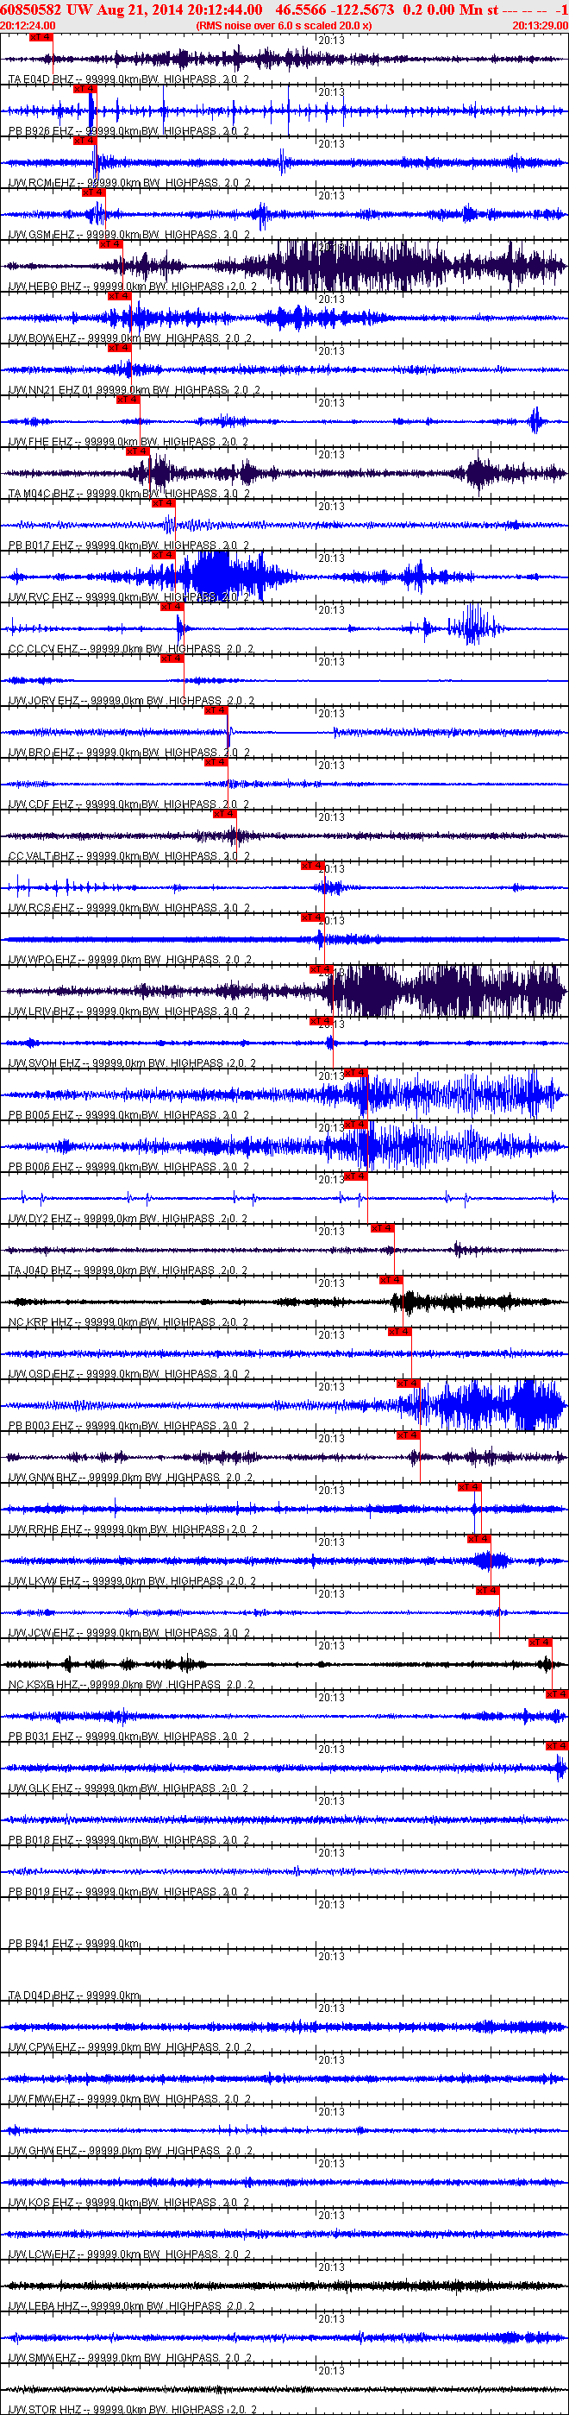Select the red pick flag on UW GLK trace
The image size is (569, 2415).
pos(557,1745)
